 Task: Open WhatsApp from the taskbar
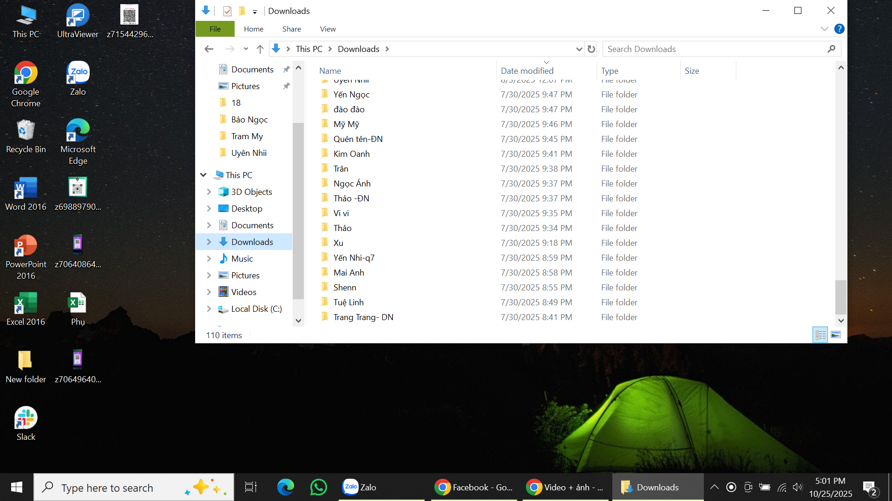pos(318,487)
